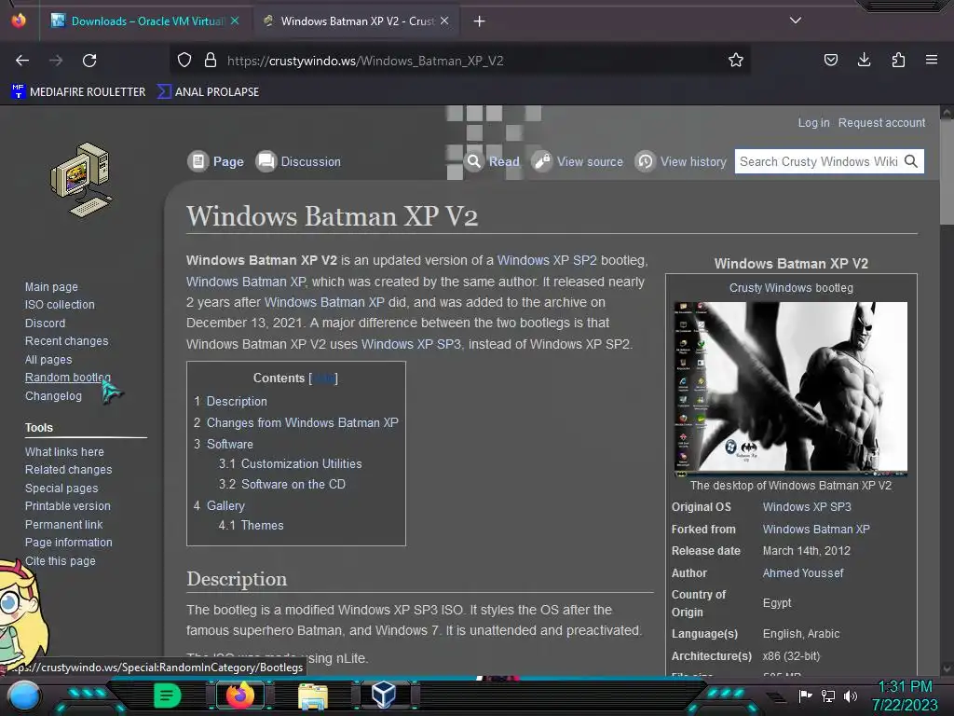
Task: Open the View source tab
Action: [x=578, y=161]
